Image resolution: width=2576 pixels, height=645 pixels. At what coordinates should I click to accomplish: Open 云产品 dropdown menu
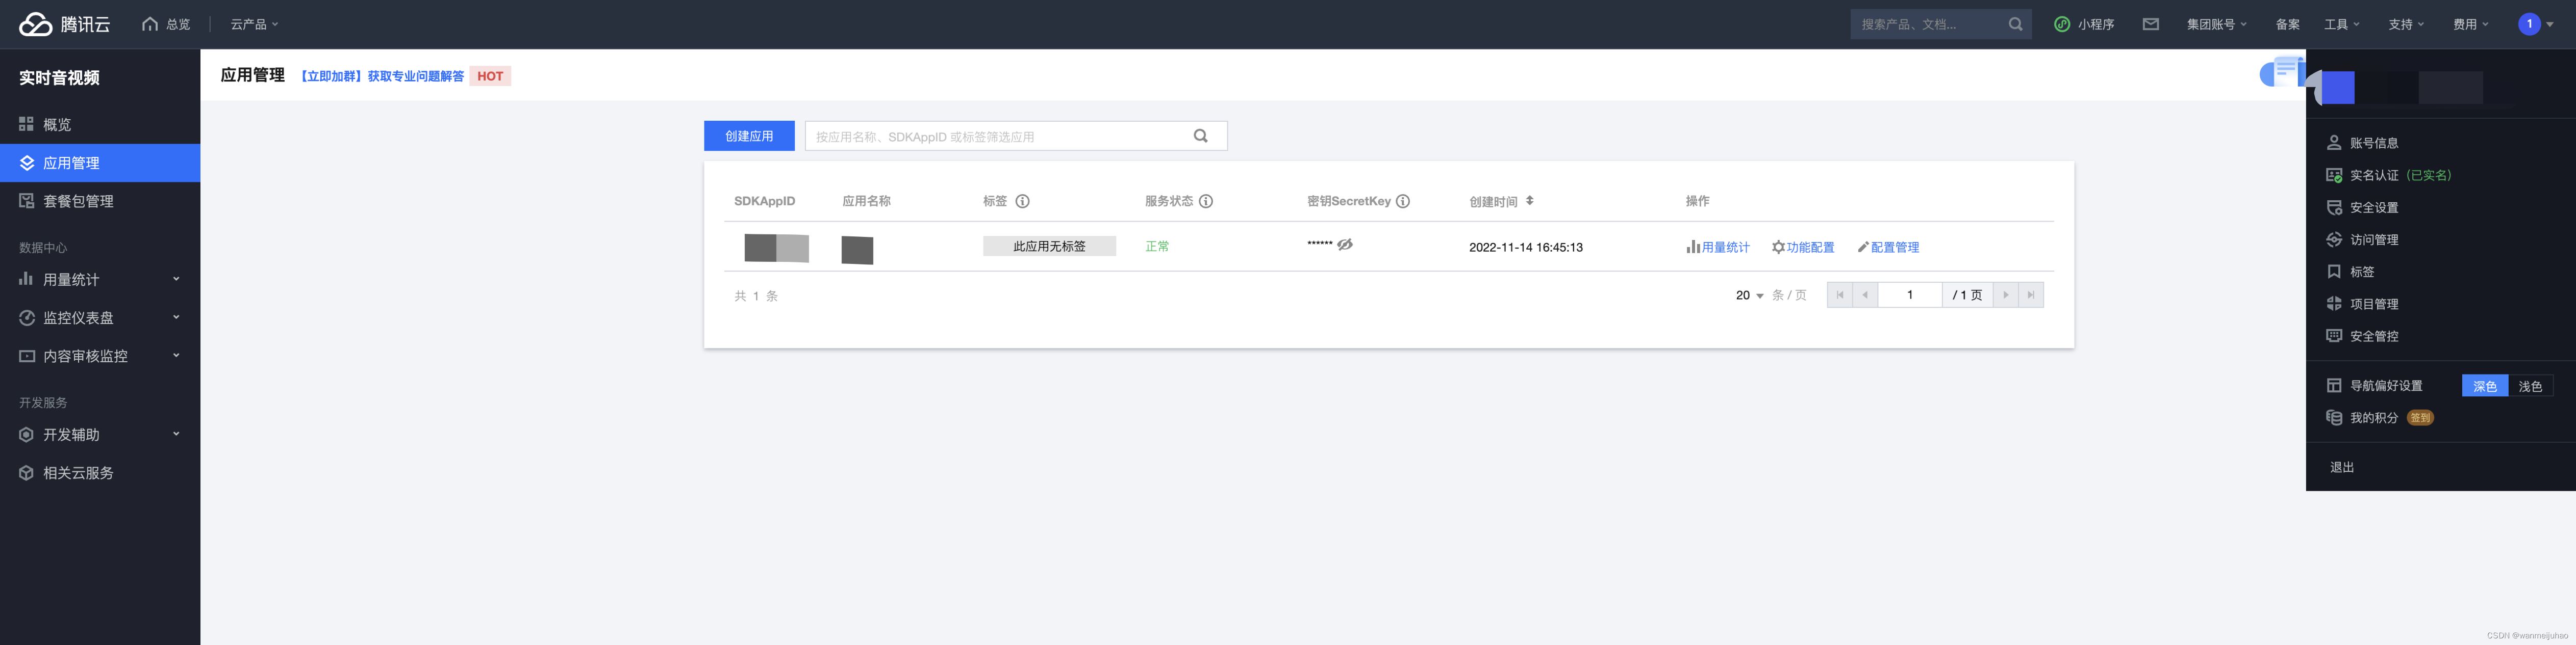pos(254,24)
